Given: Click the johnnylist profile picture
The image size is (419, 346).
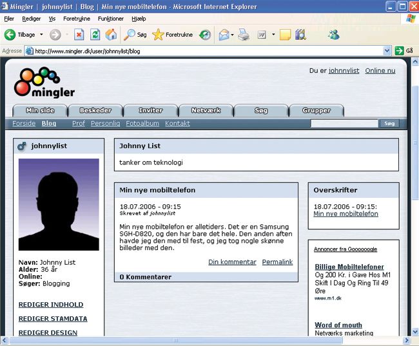Looking at the screenshot, I should point(59,205).
